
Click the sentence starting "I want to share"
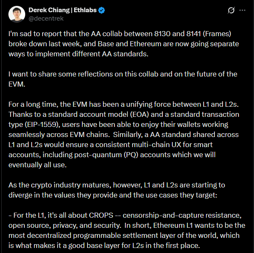(x=123, y=74)
